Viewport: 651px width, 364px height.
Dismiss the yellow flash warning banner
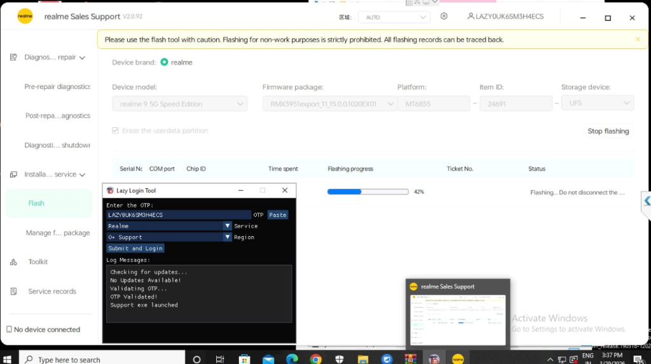(x=638, y=39)
